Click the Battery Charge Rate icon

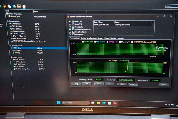pos(15,69)
